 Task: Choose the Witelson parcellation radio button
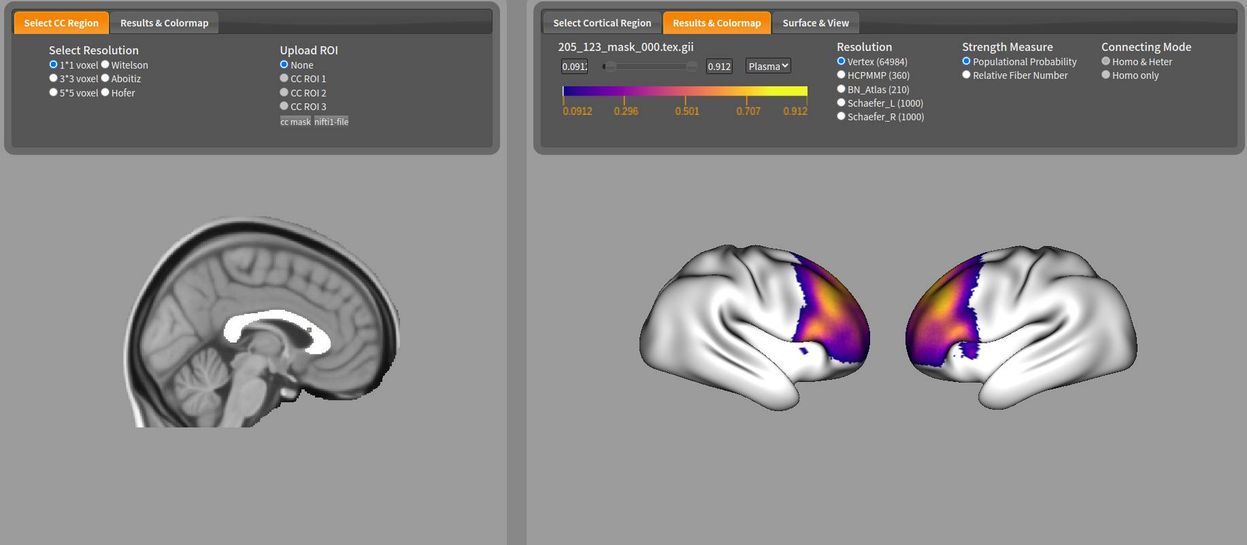(x=105, y=65)
